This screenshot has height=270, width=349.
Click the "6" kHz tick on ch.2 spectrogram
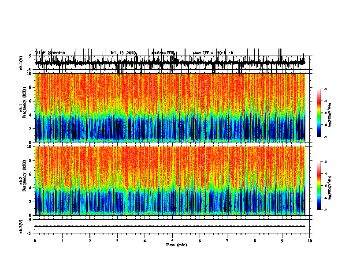(x=31, y=174)
